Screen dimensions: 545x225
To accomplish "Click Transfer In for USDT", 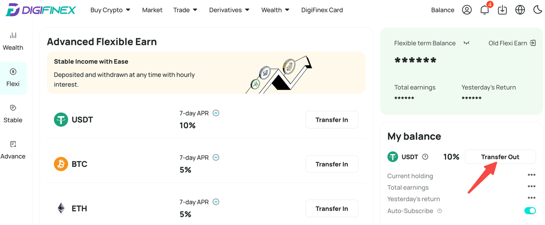I will [332, 120].
